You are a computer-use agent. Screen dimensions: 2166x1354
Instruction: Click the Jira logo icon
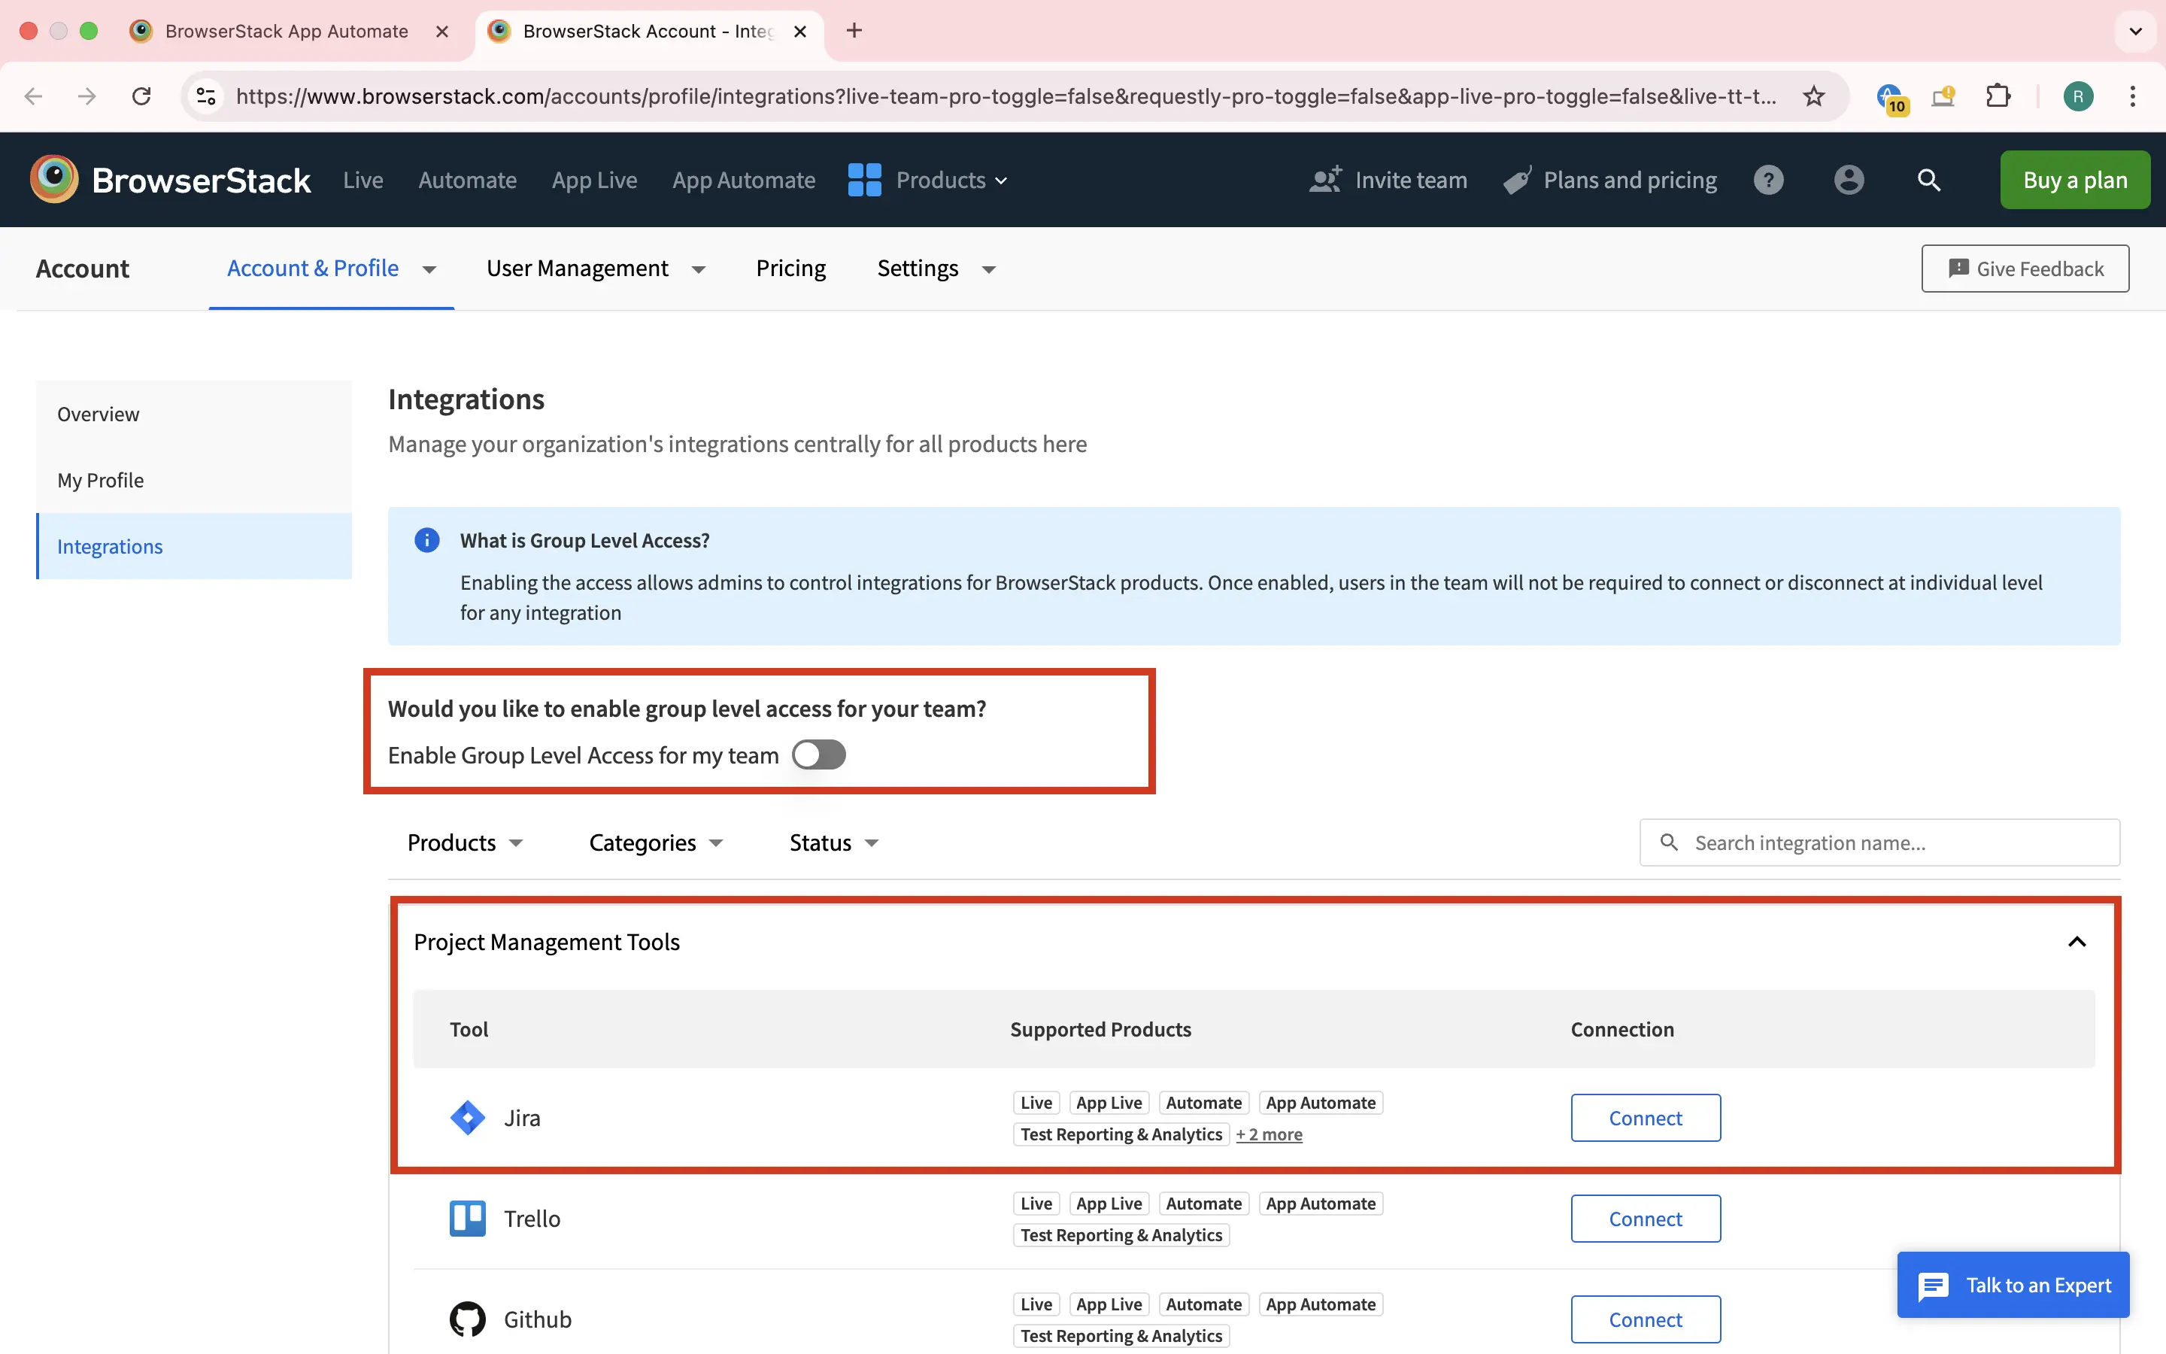pos(467,1118)
